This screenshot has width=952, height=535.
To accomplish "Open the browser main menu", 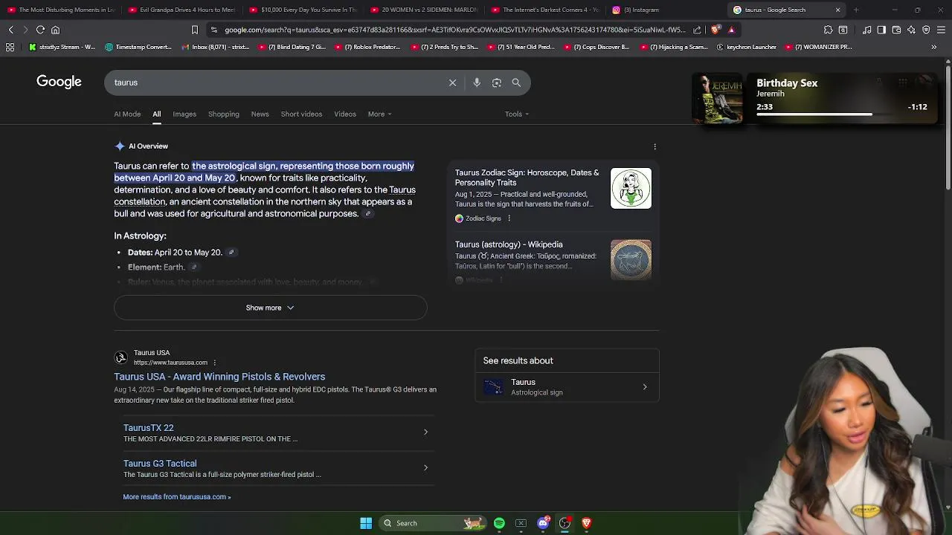I will [941, 30].
